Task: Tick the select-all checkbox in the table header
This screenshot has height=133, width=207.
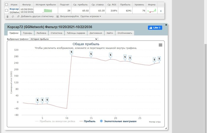Action: (7, 4)
